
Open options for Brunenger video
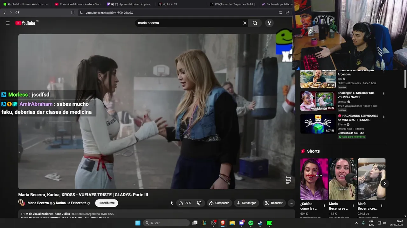[x=384, y=94]
